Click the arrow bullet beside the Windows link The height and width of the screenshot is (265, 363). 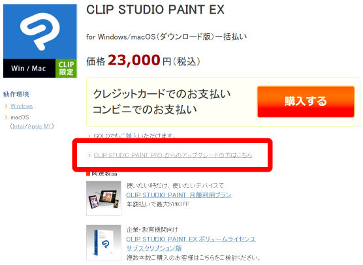tap(6, 106)
